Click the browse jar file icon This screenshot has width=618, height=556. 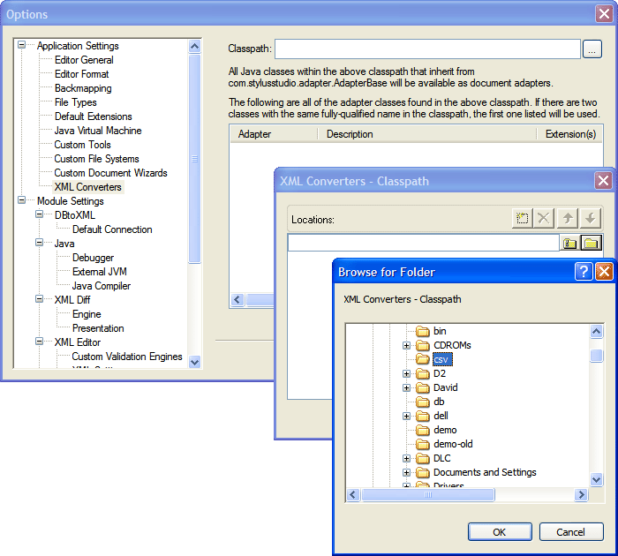(x=570, y=243)
